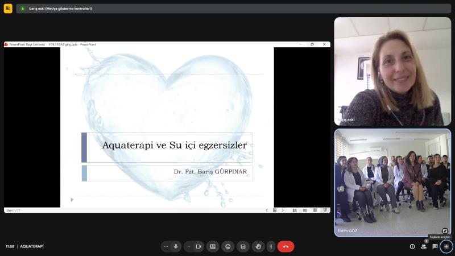
Task: Turn off the camera in the meeting bar
Action: (198, 246)
